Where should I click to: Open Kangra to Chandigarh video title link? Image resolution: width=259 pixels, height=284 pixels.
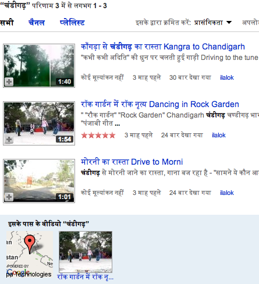point(163,47)
